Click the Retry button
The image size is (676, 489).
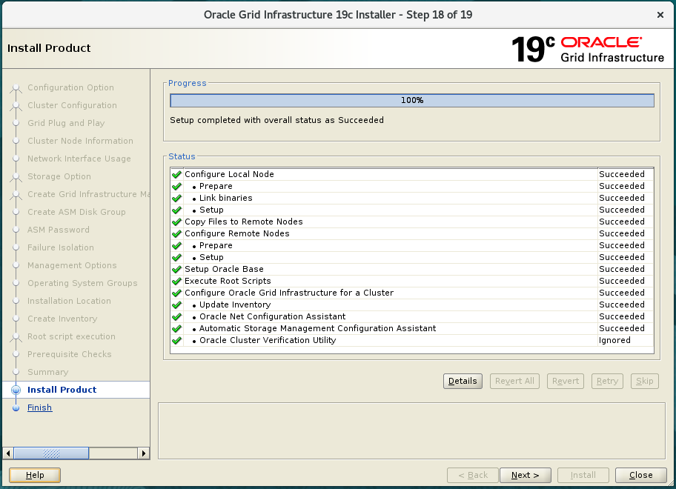tap(607, 382)
